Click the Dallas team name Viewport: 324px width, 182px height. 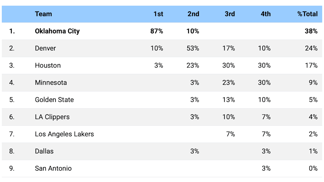pos(44,151)
